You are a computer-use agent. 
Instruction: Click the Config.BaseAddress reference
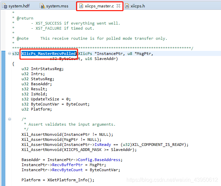click(99, 160)
